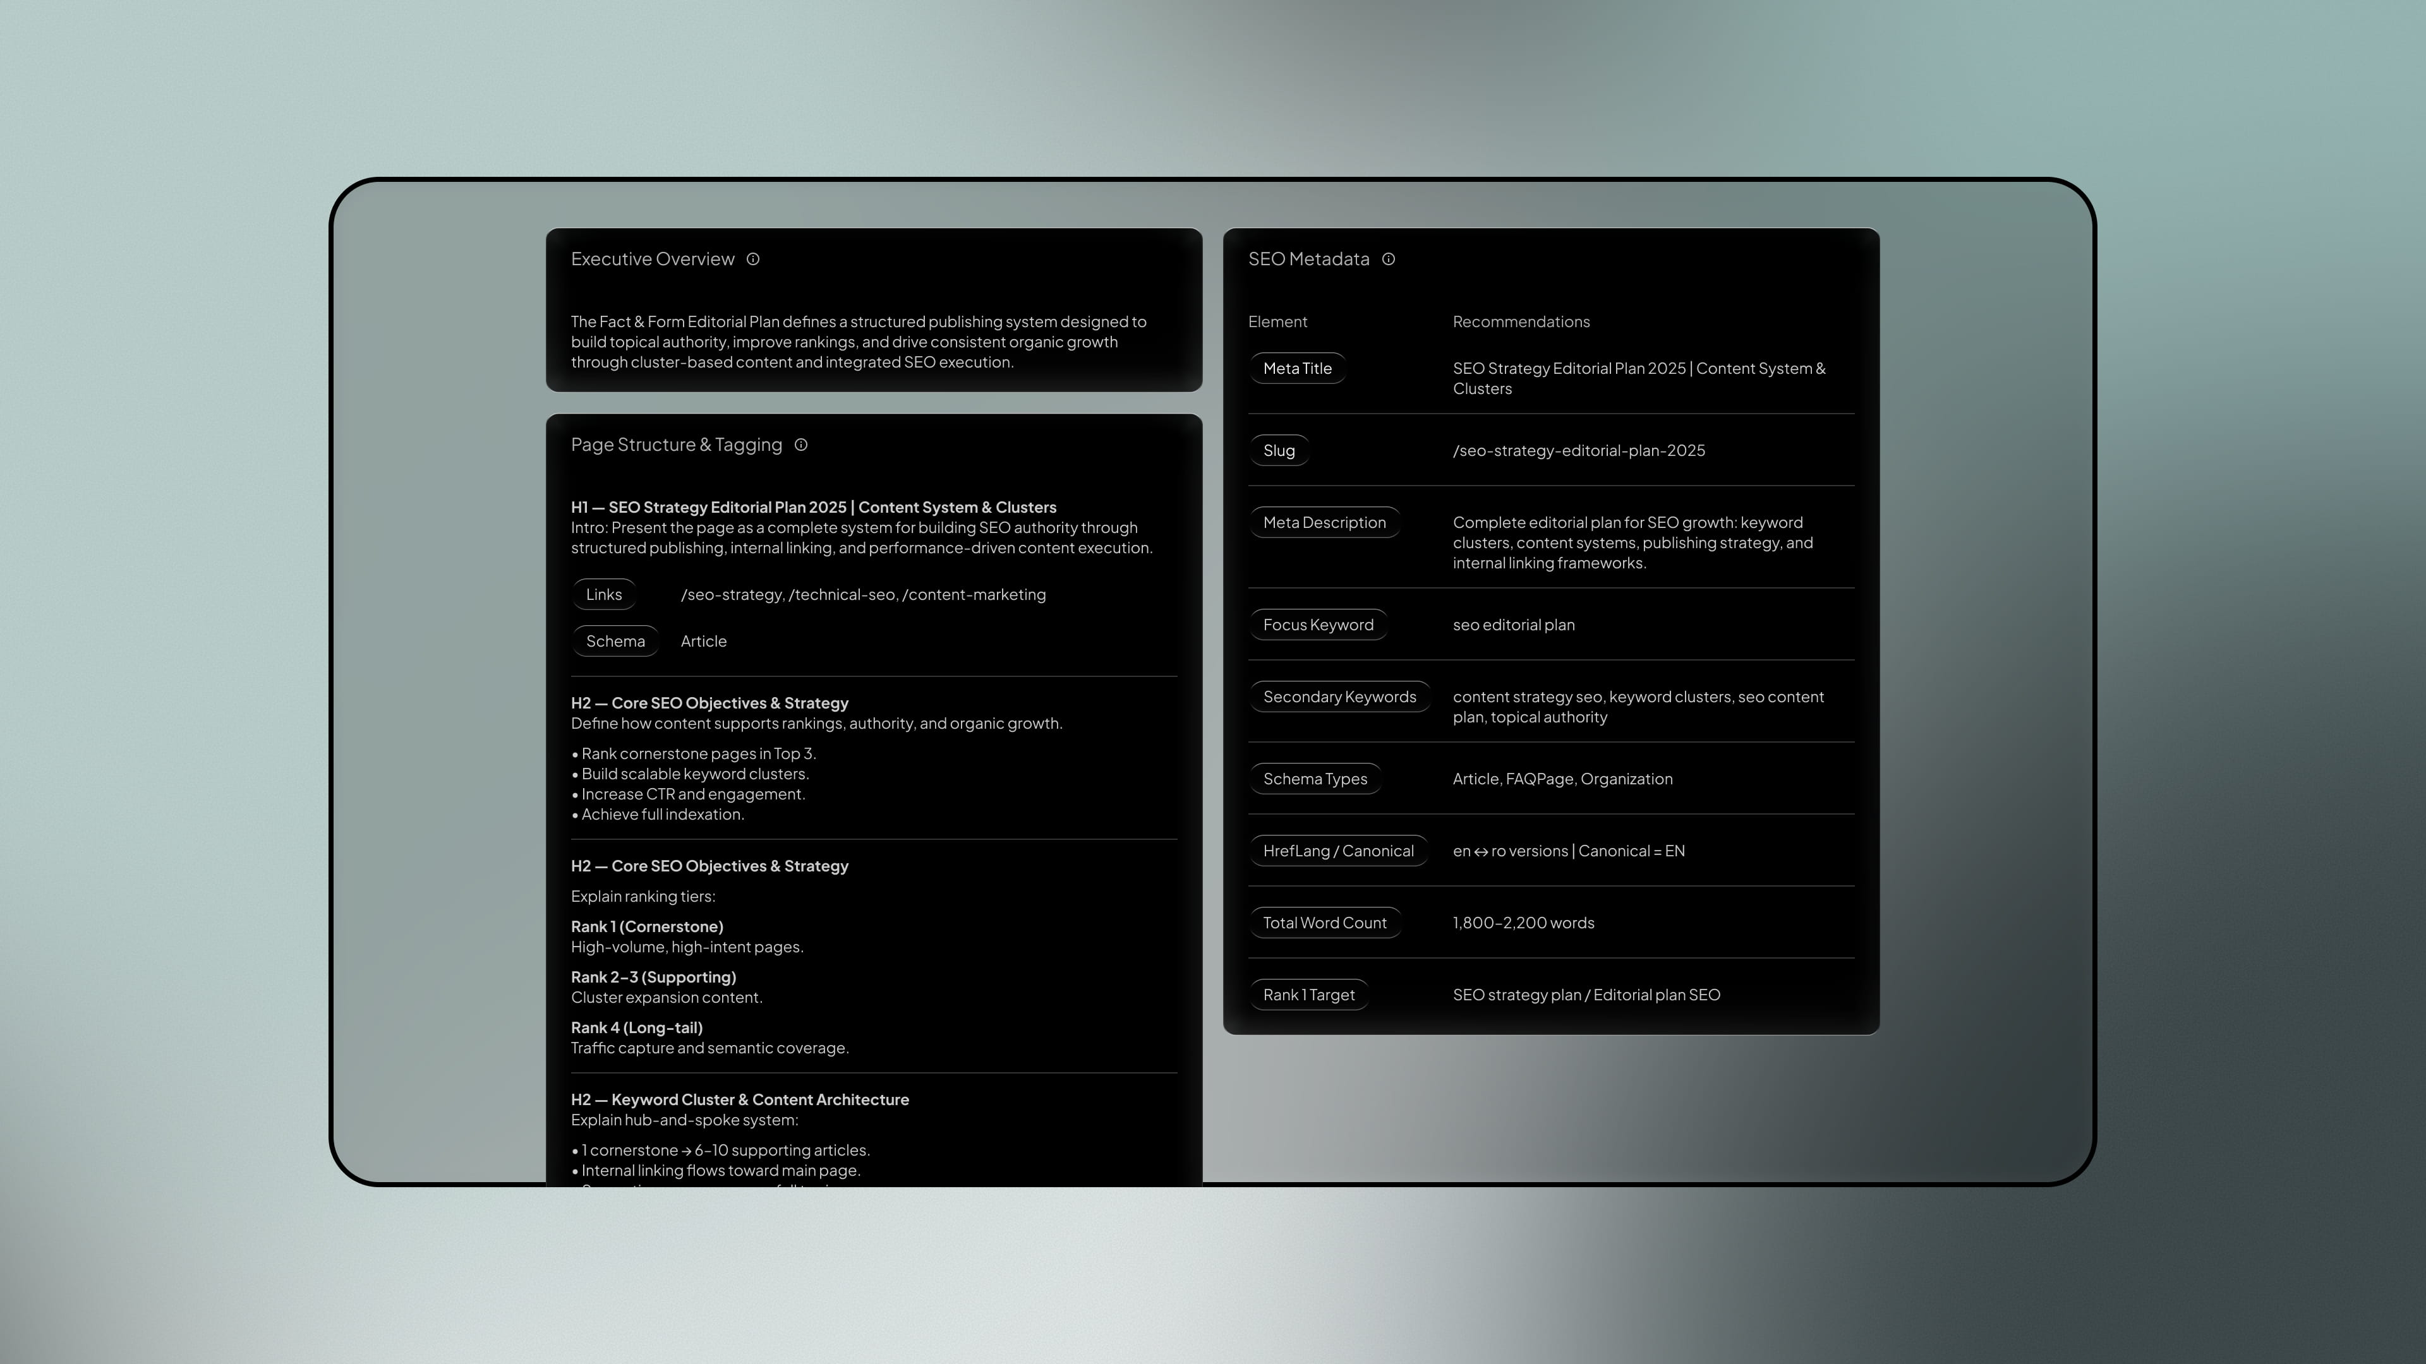The image size is (2426, 1364).
Task: Click the Recommendations column header
Action: [x=1521, y=322]
